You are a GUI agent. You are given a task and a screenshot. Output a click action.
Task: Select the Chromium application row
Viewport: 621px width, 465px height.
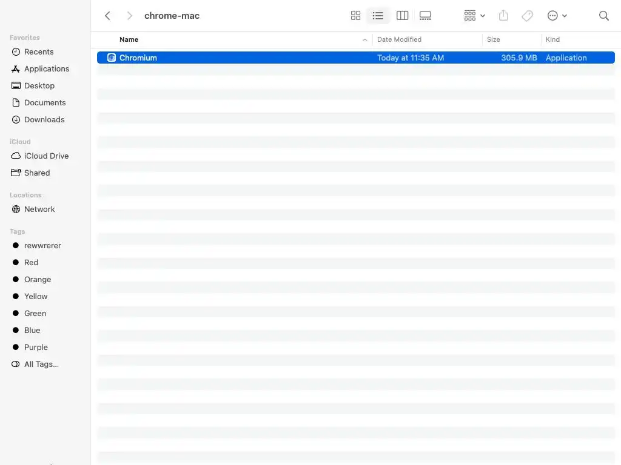(355, 58)
